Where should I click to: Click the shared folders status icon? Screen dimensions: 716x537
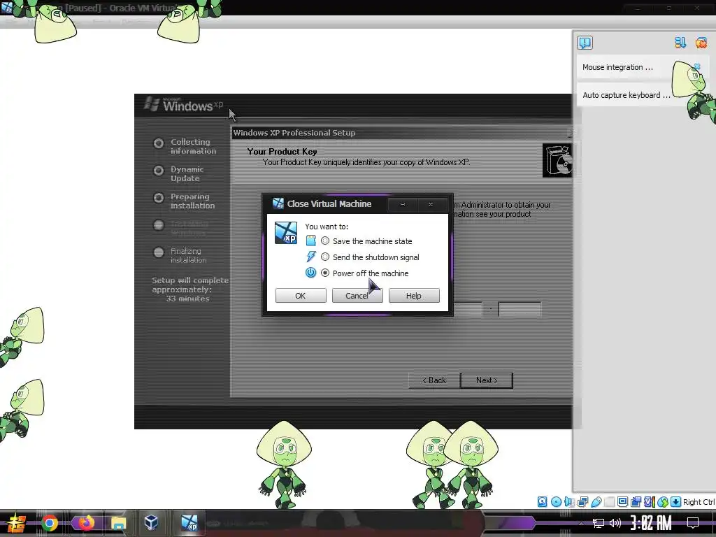coord(609,502)
